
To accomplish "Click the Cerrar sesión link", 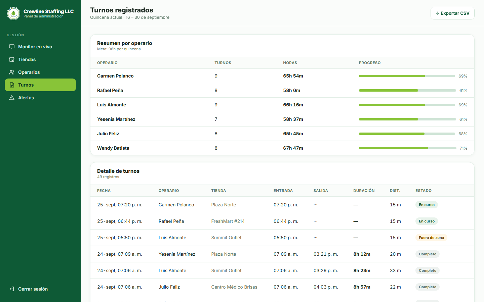I will [x=40, y=289].
